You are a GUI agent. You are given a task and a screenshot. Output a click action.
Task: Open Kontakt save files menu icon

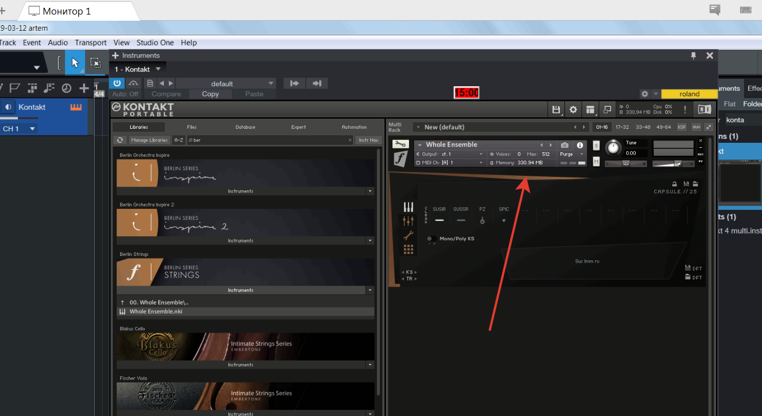click(x=556, y=109)
